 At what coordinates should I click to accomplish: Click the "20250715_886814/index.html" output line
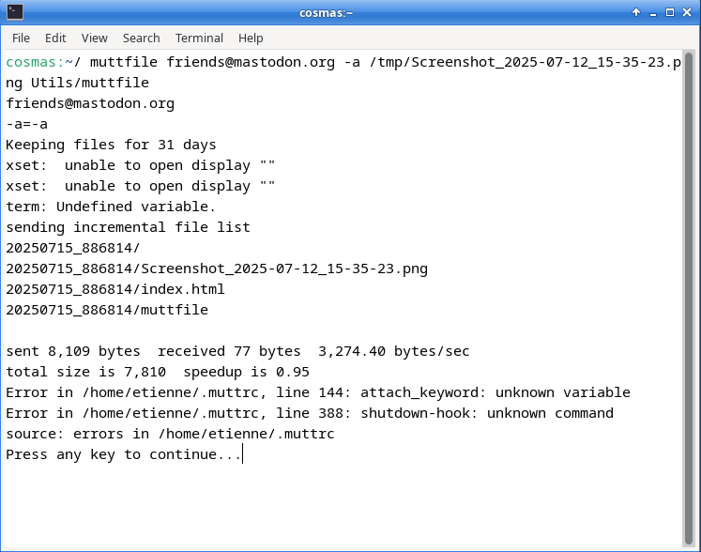pos(115,289)
